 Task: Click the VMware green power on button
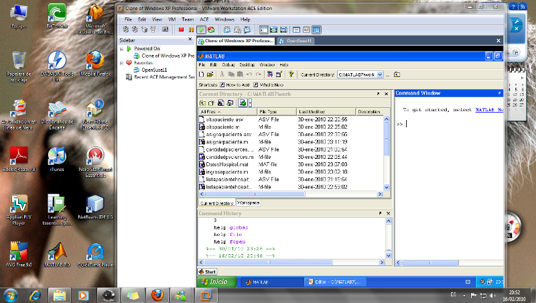tap(201, 29)
